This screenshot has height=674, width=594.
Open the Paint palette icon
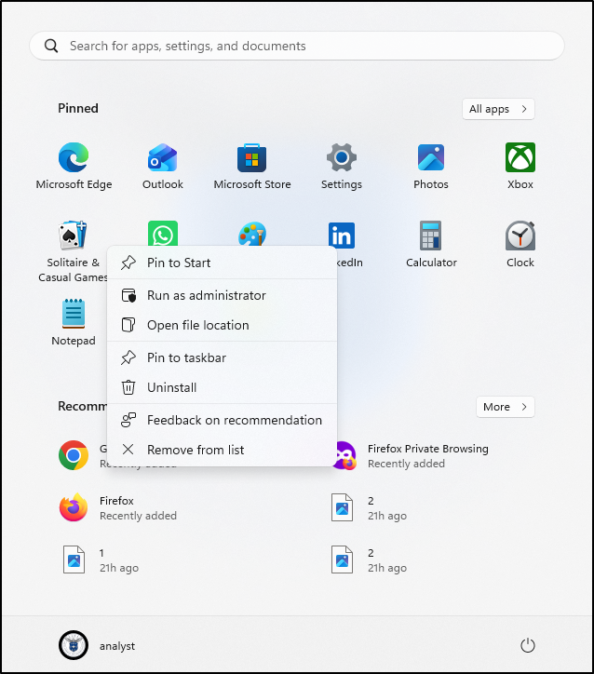point(252,234)
